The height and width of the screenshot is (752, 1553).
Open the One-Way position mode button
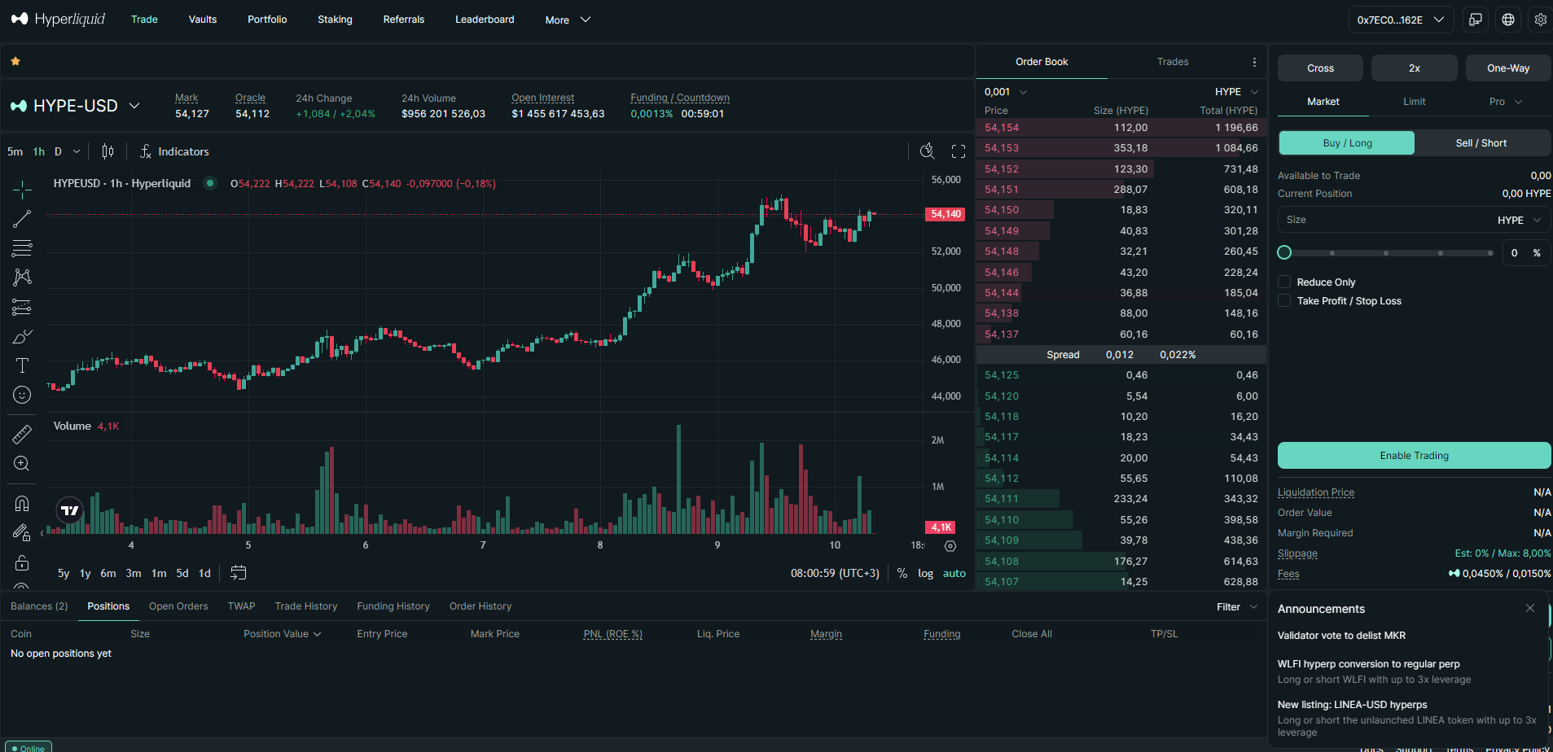(x=1508, y=68)
